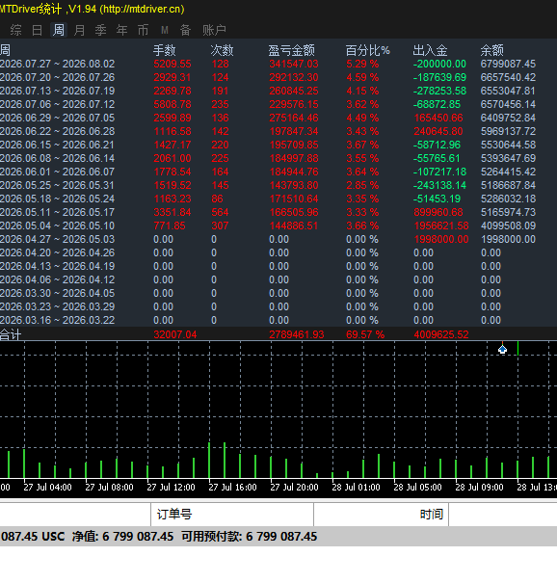Open the 币 currency tab

pyautogui.click(x=144, y=30)
